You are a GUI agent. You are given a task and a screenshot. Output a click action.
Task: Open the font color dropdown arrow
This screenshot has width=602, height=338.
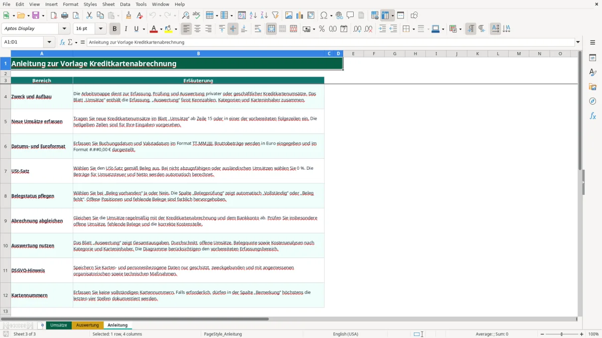click(161, 29)
